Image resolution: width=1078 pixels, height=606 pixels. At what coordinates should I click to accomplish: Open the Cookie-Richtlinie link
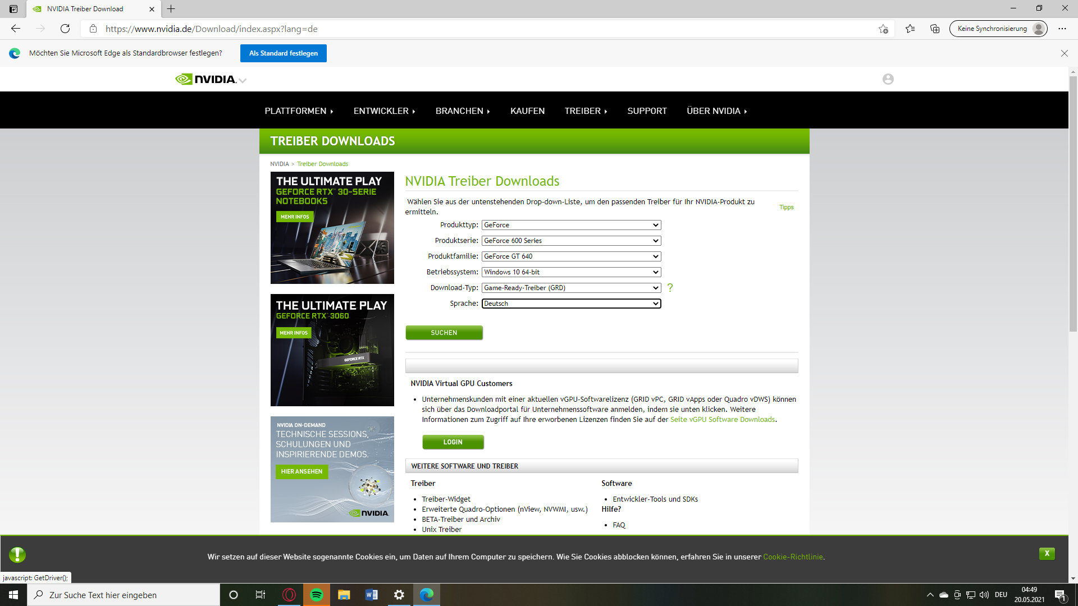(x=792, y=557)
